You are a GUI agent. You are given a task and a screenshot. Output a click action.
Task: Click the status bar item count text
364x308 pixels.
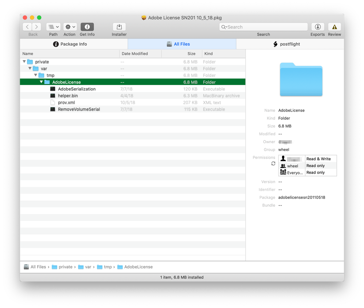182,277
